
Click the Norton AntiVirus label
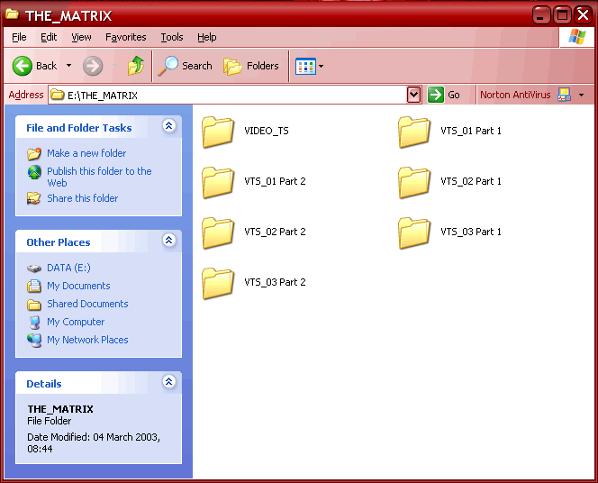[x=515, y=95]
